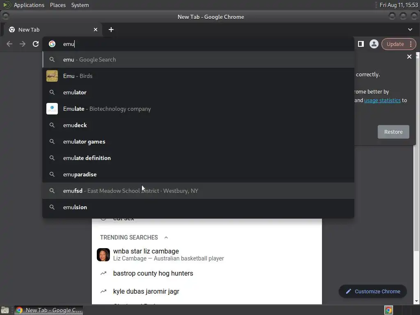Open the Places menu
420x315 pixels.
[58, 5]
